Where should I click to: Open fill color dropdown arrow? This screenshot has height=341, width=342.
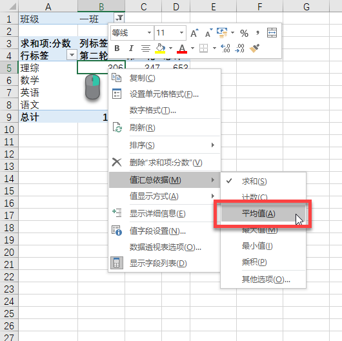[x=170, y=48]
